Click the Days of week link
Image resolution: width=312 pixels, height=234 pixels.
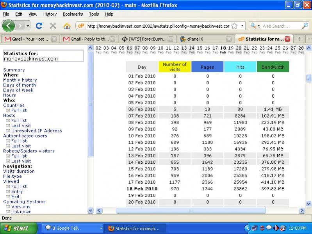pyautogui.click(x=18, y=90)
